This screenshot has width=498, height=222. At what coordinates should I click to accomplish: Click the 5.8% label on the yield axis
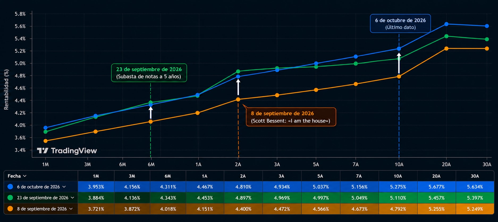click(x=20, y=14)
